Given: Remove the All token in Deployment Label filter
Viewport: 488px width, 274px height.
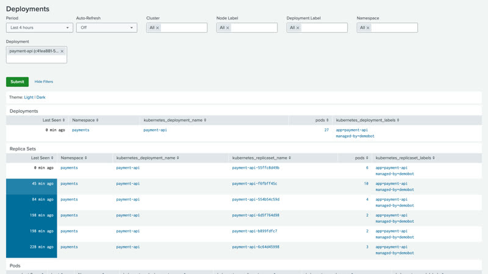Looking at the screenshot, I should point(298,28).
